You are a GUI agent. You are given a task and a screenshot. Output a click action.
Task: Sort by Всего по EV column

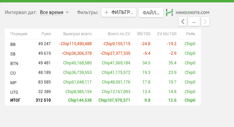coord(119,34)
